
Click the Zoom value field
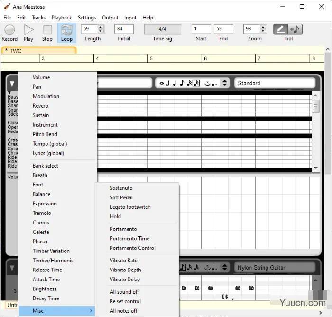tap(252, 29)
